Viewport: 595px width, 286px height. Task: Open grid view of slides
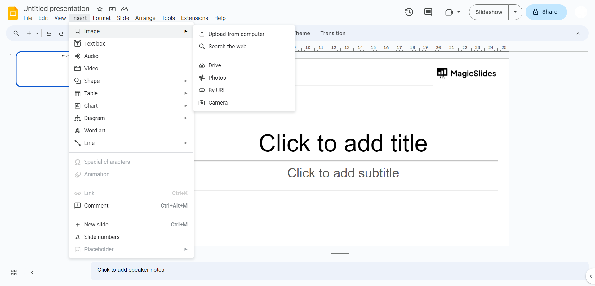point(14,272)
